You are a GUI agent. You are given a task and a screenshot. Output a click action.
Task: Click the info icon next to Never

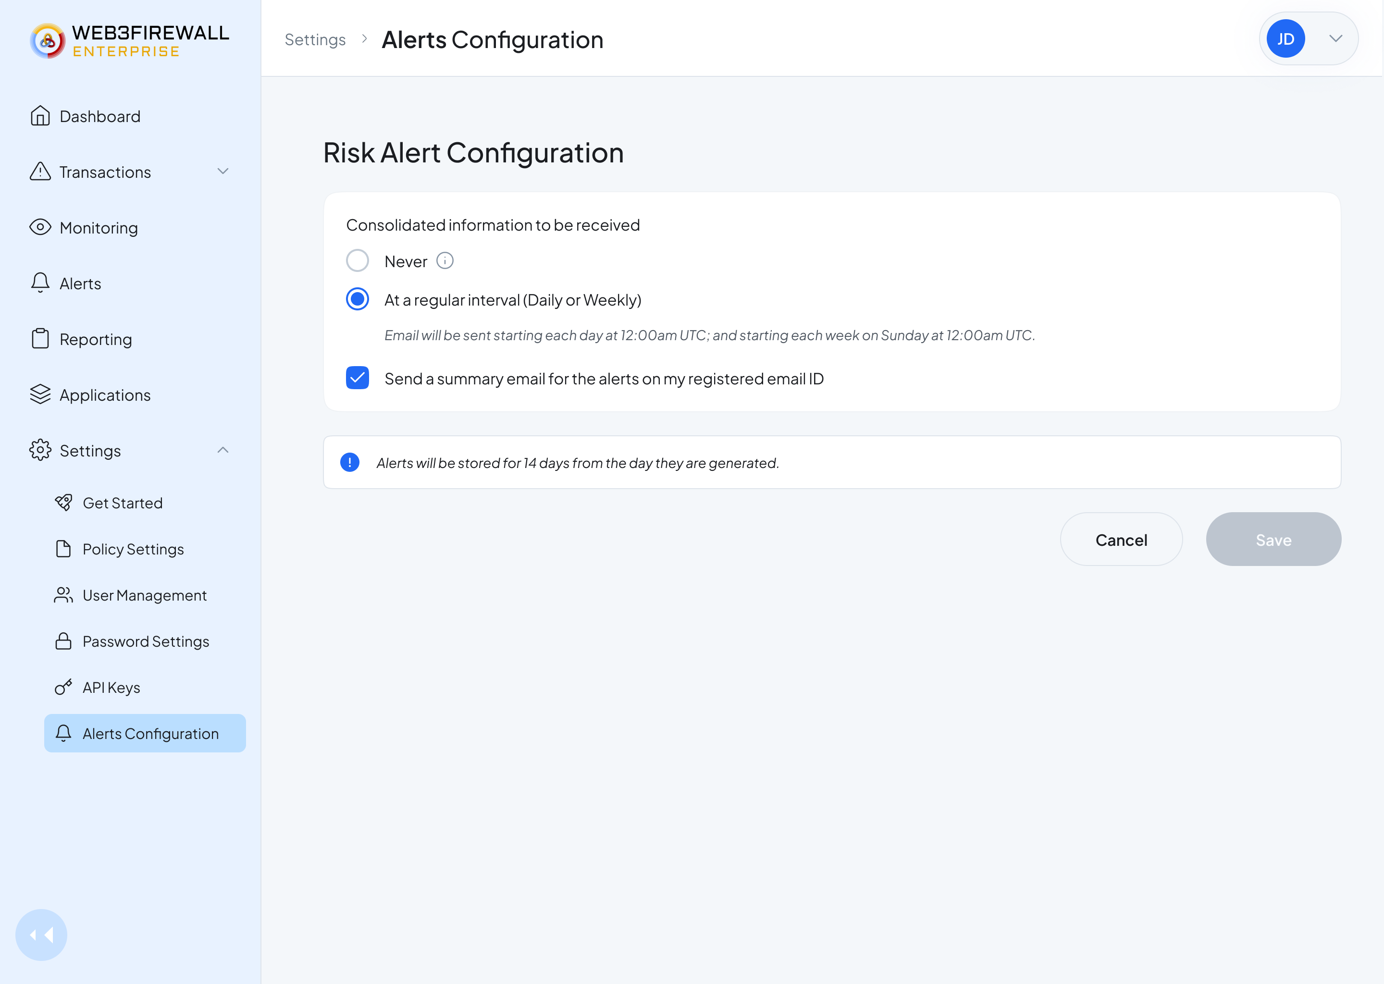pos(445,260)
